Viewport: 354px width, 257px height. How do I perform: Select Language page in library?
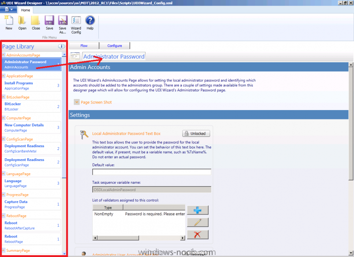tap(32, 183)
